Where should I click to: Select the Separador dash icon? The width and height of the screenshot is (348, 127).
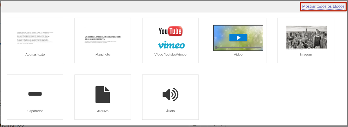[35, 94]
